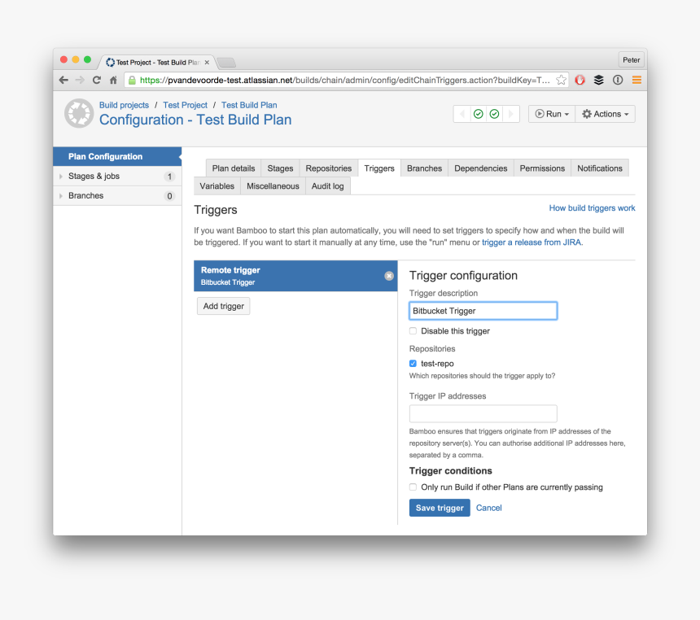This screenshot has width=700, height=620.
Task: Click the Trigger description input field
Action: coord(483,311)
